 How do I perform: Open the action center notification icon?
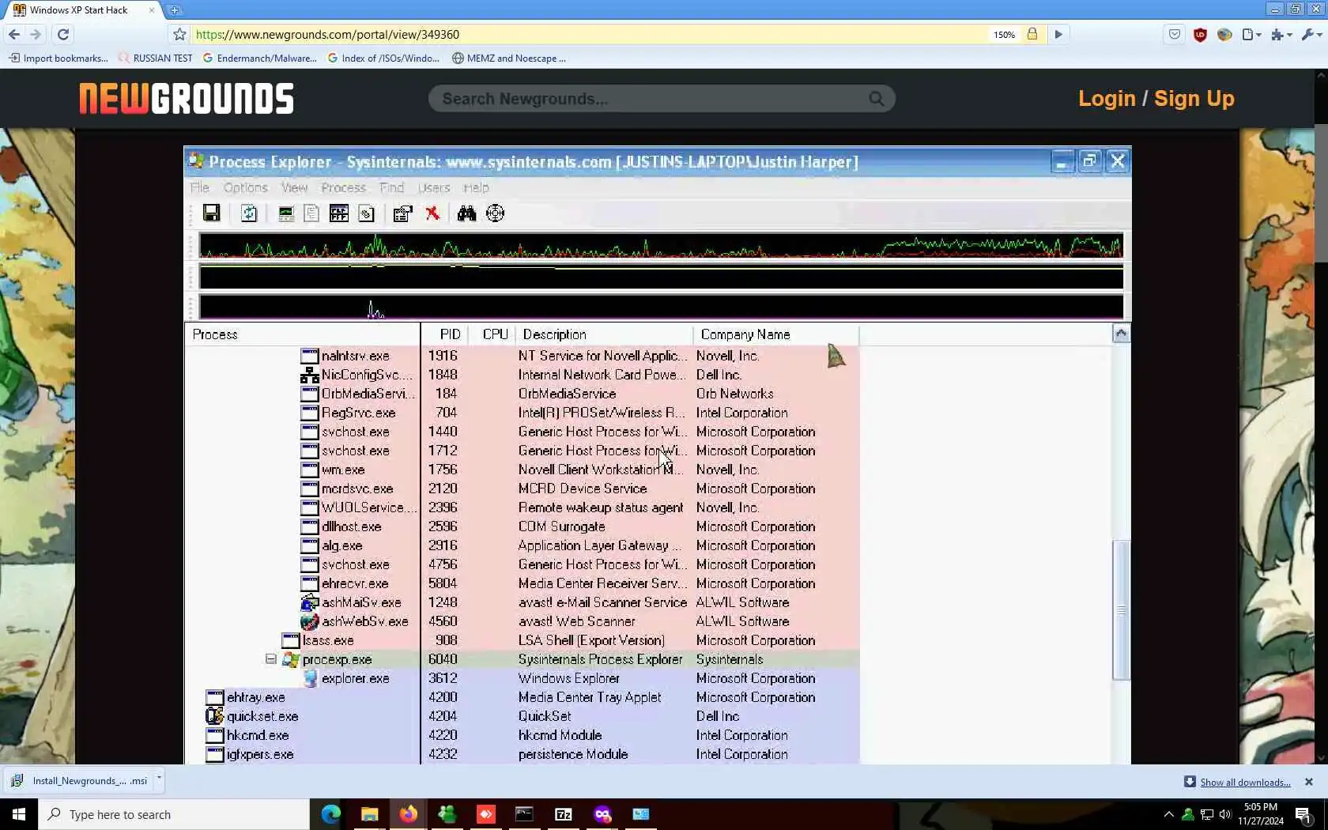[x=1303, y=814]
